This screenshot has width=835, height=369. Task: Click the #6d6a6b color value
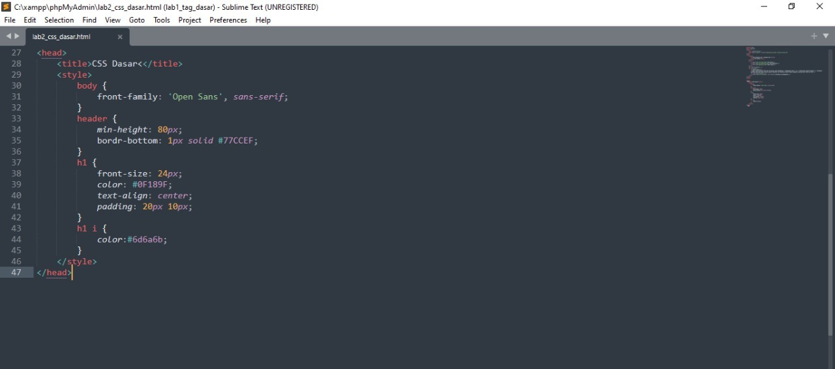pyautogui.click(x=145, y=239)
